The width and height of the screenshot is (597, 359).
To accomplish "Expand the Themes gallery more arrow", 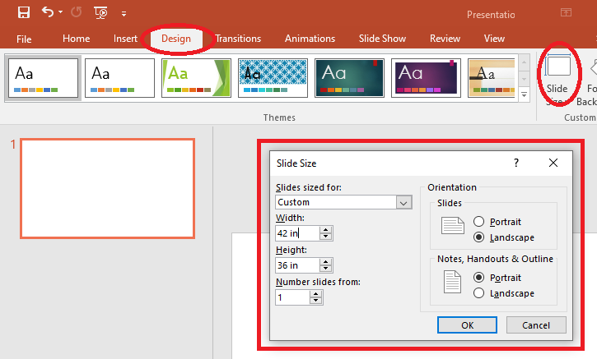I will pos(525,96).
